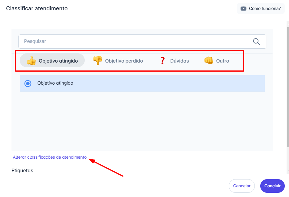The height and width of the screenshot is (197, 289).
Task: Open Alterar classificações de atendimento link
Action: click(50, 157)
